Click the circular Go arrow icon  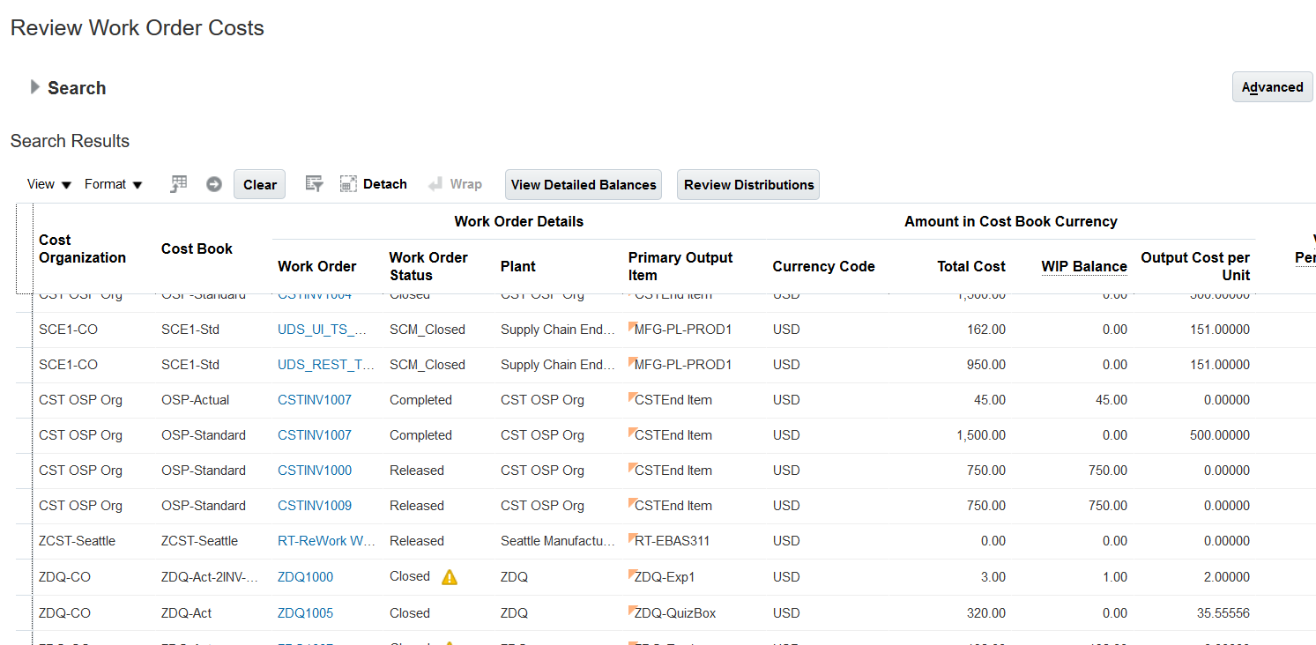(213, 183)
